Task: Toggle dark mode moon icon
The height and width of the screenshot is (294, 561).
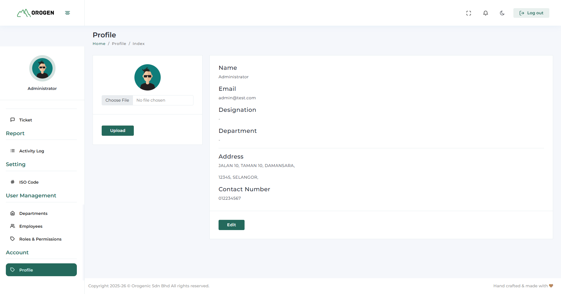Action: [502, 13]
